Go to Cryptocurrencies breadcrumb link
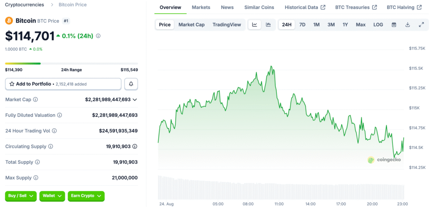 coord(24,5)
